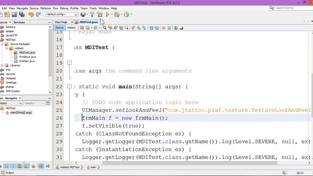This screenshot has width=313, height=176.
Task: Open the Members view dropdown in Navigator
Action: pyautogui.click(x=11, y=103)
